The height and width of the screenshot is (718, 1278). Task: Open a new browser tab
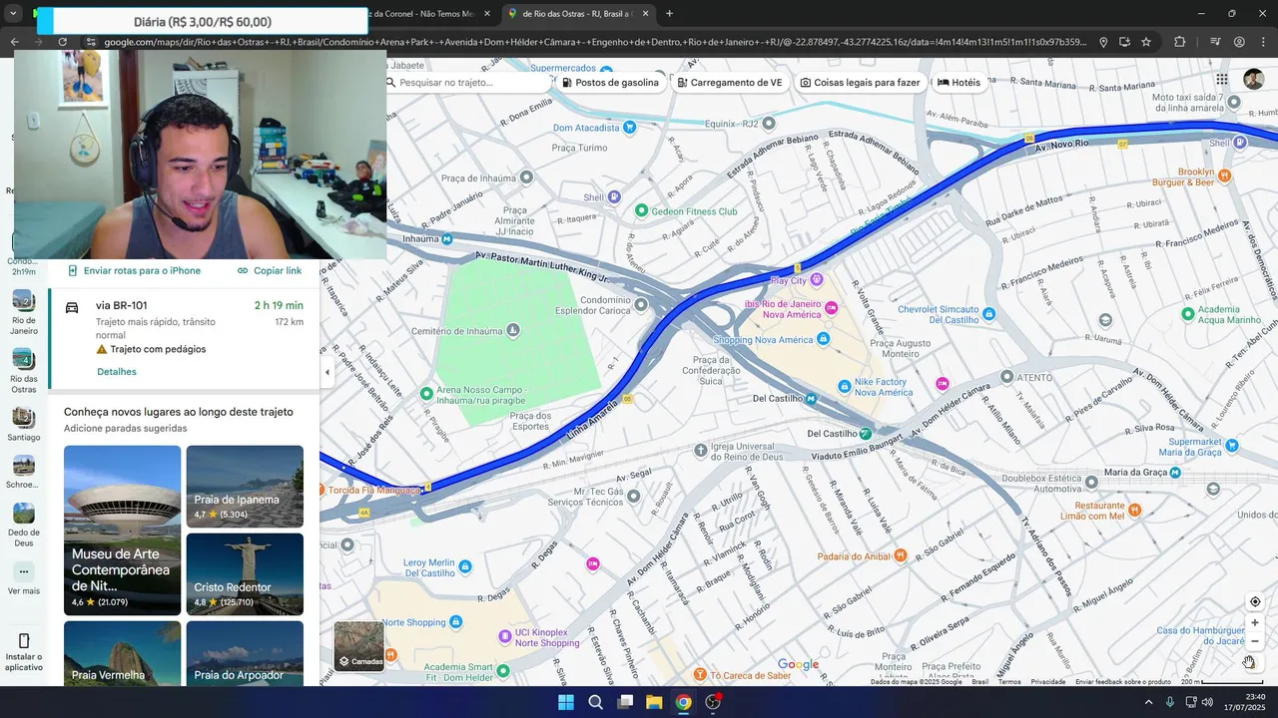coord(669,14)
